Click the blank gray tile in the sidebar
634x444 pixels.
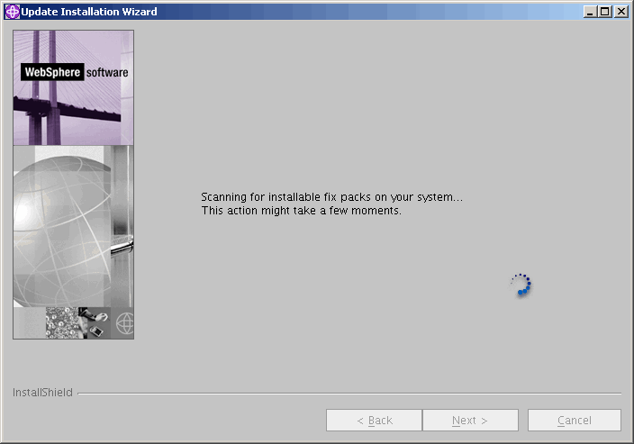29,322
